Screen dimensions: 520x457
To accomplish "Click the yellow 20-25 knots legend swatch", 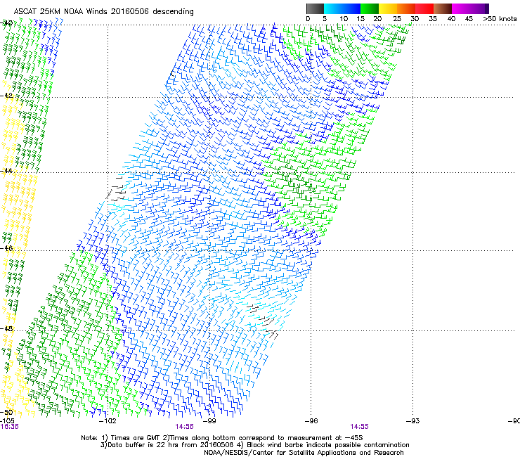I will 388,8.
